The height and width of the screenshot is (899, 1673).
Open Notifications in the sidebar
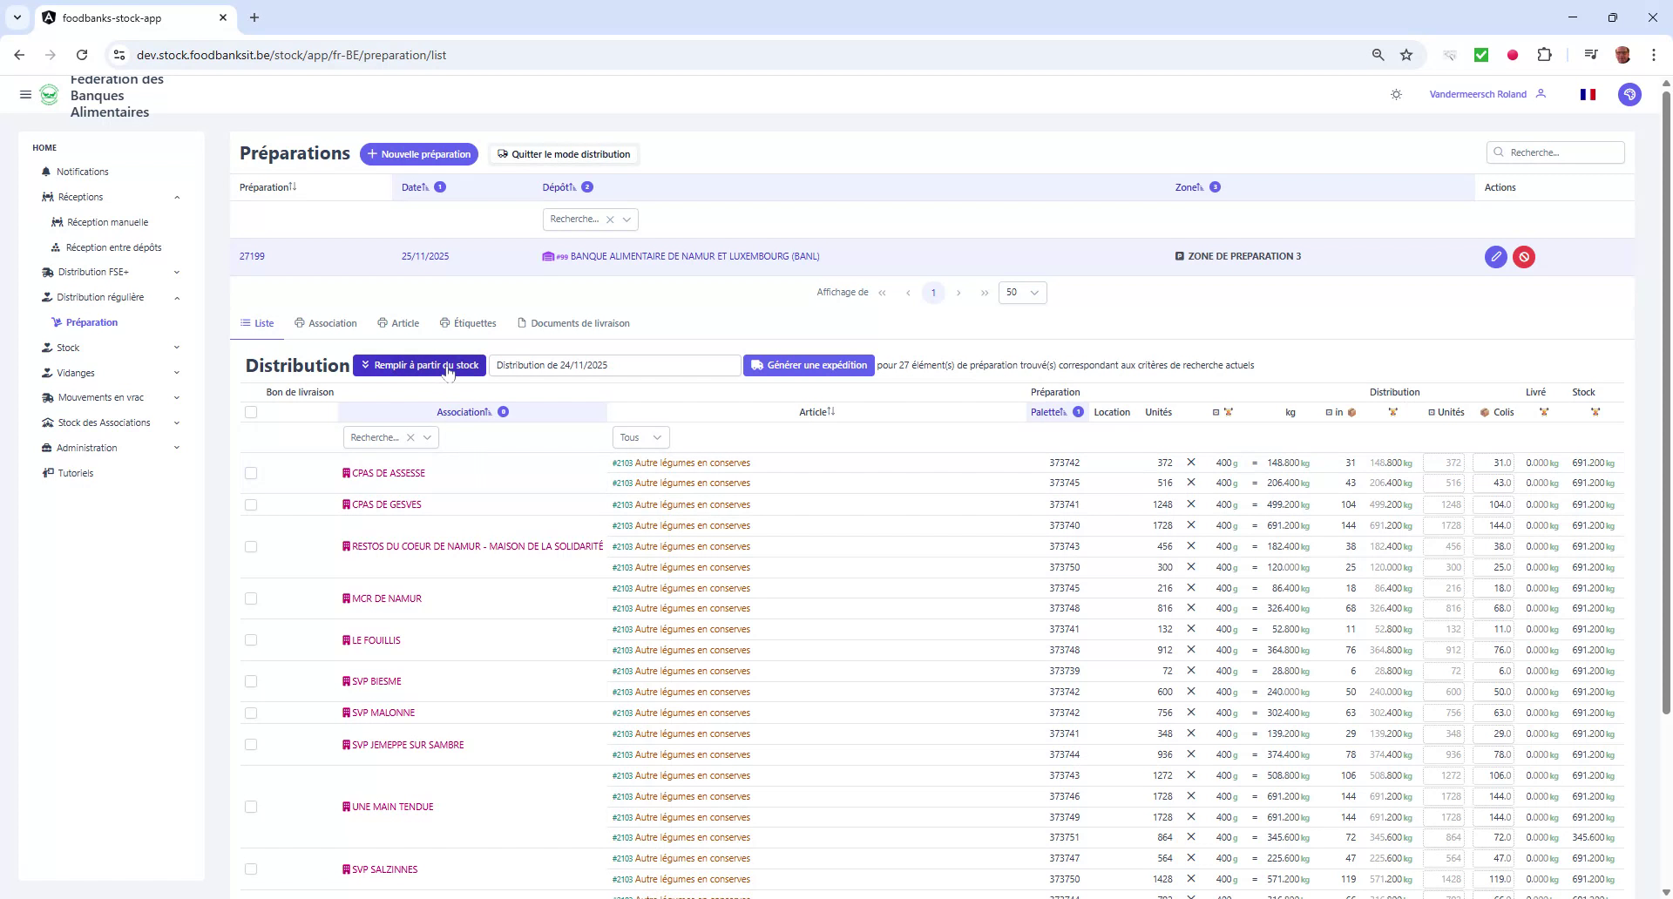[82, 172]
